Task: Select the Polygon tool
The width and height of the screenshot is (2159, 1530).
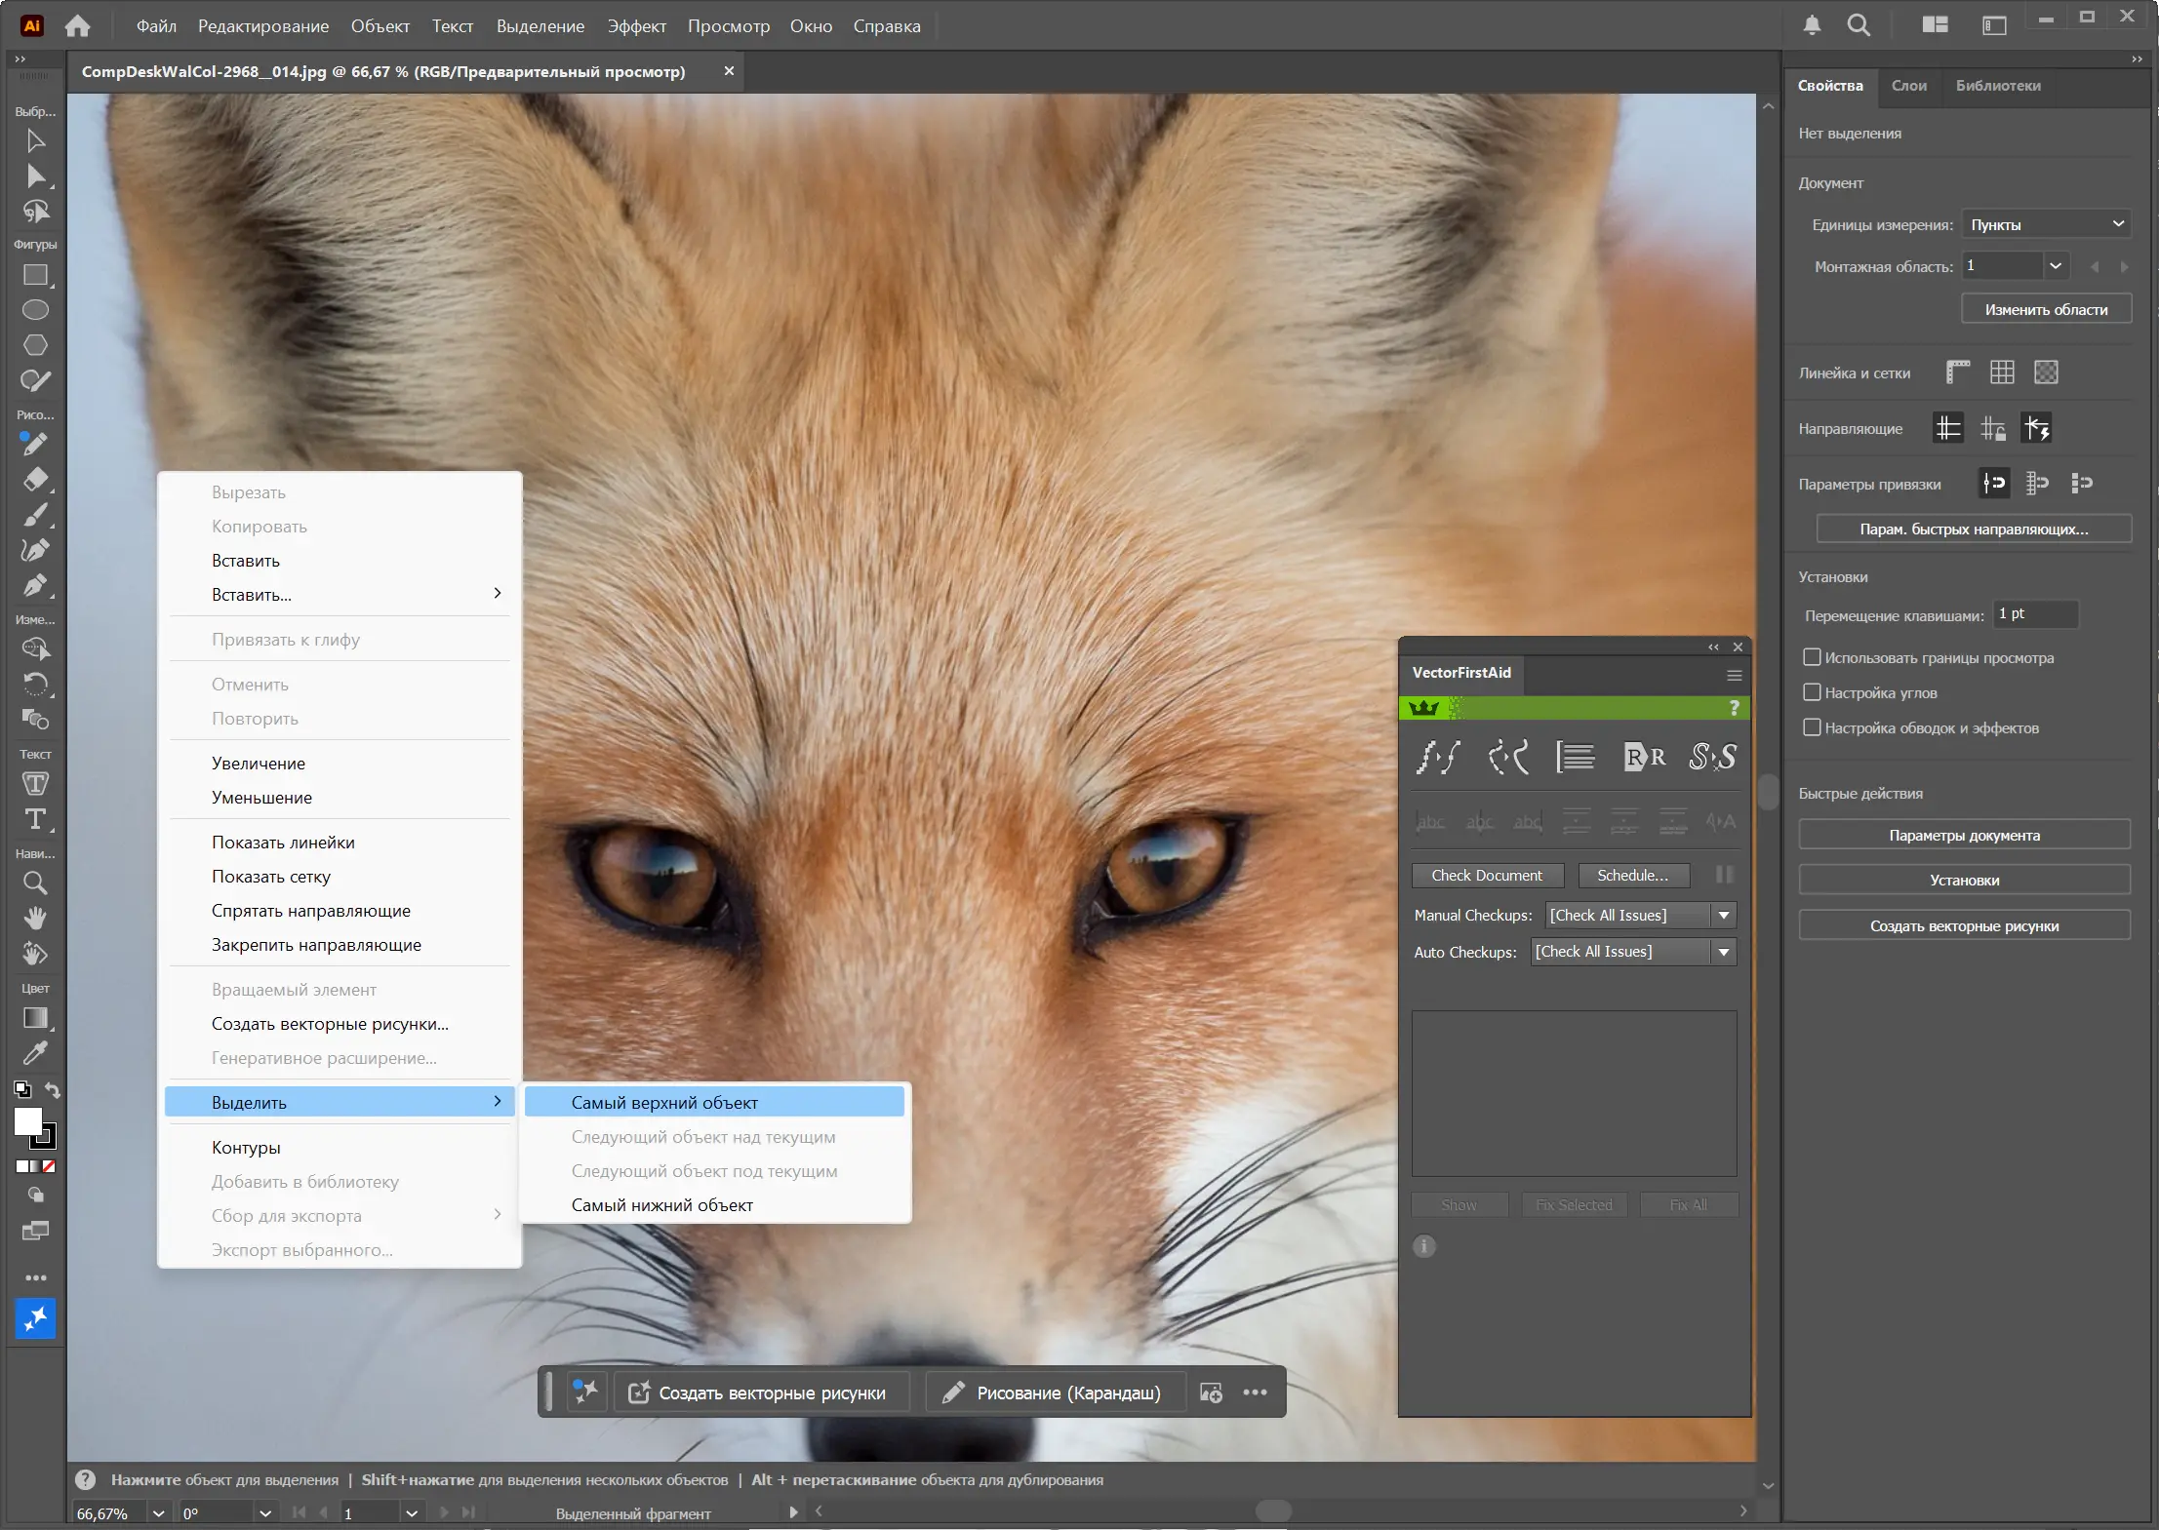Action: [35, 345]
